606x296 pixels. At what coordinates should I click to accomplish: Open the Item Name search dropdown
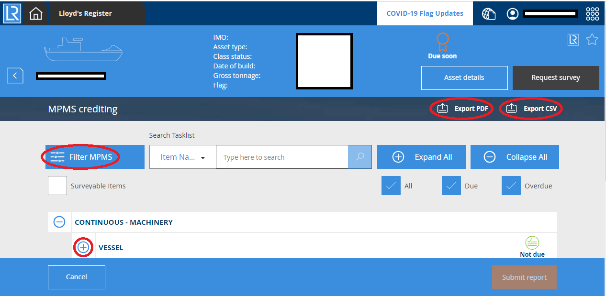point(182,157)
